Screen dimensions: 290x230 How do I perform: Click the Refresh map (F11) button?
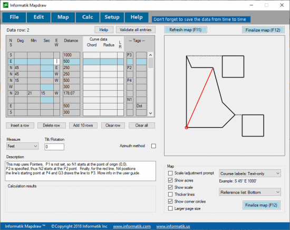[x=186, y=30]
